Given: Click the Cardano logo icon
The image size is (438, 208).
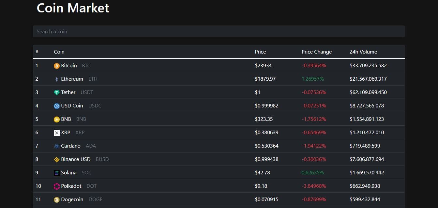Looking at the screenshot, I should (57, 146).
